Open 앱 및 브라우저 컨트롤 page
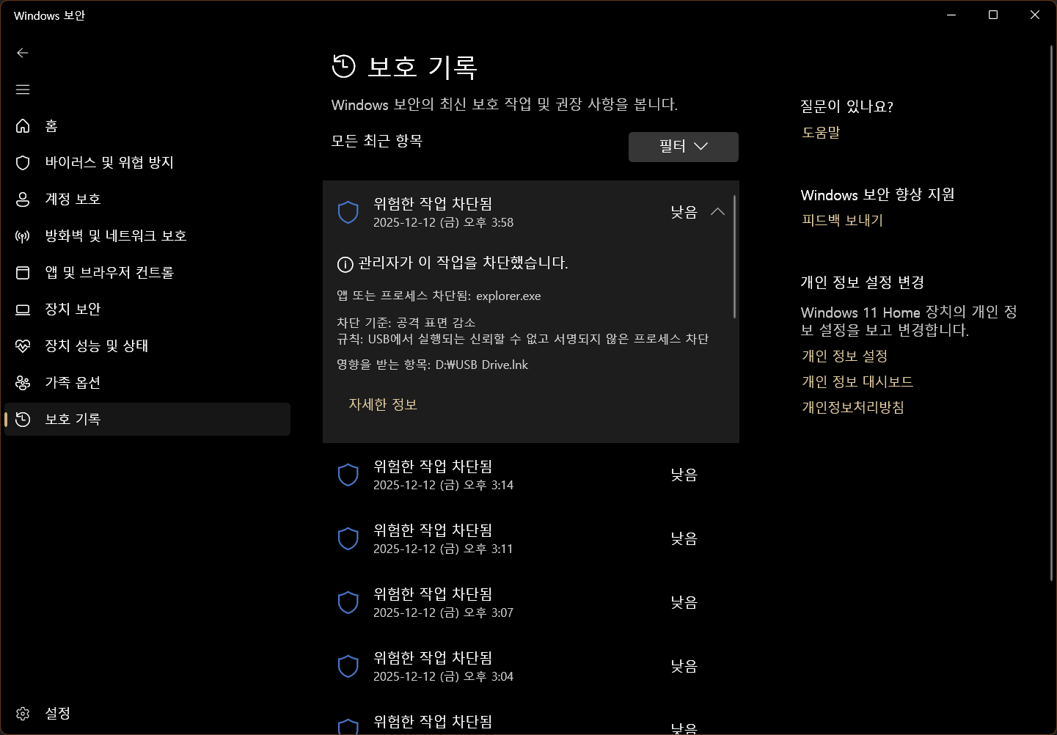1057x735 pixels. coord(147,273)
